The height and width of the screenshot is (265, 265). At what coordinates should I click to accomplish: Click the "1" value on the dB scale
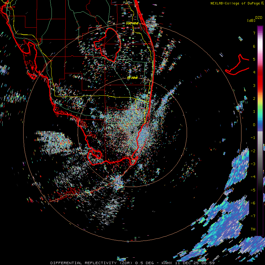[254, 112]
